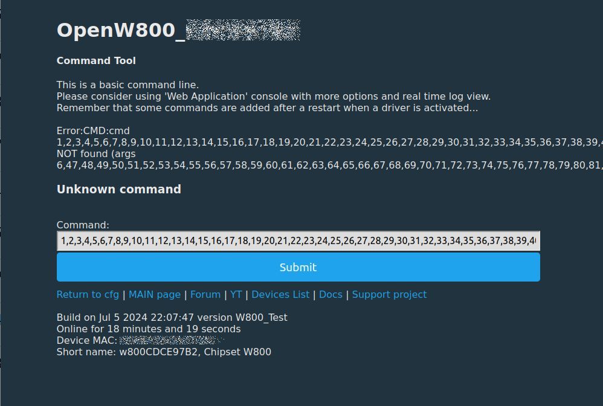The image size is (603, 406).
Task: Click the Support project link
Action: [389, 294]
